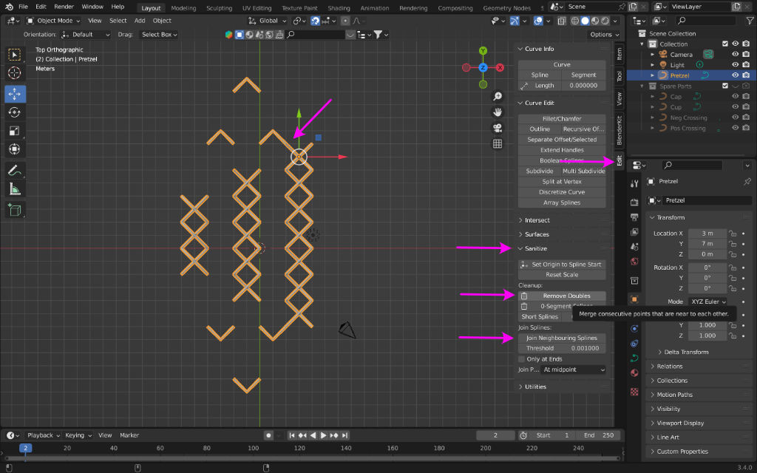
Task: Switch to the UV Editing workspace tab
Action: coord(257,8)
